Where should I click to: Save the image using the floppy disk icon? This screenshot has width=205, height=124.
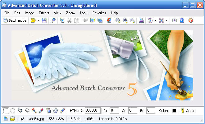44,20
